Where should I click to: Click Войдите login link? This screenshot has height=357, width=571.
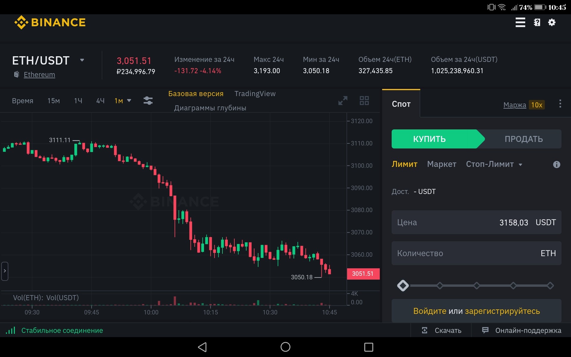429,311
